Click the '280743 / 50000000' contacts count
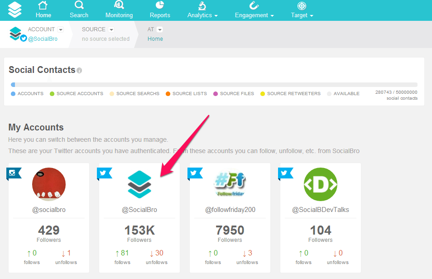Viewport: 432px width, 279px height. point(396,92)
